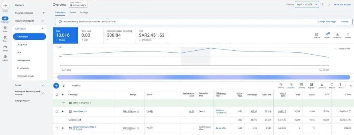Viewport: 354px width, 135px height.
Task: Click the Drafts in progress folder icon
Action: coord(70,103)
